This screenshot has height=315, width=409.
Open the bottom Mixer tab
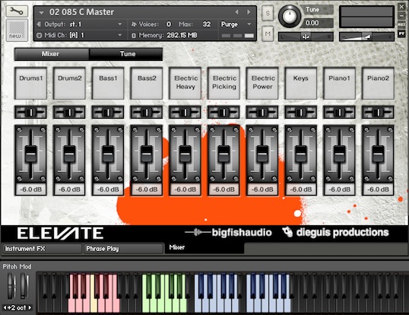[x=204, y=248]
